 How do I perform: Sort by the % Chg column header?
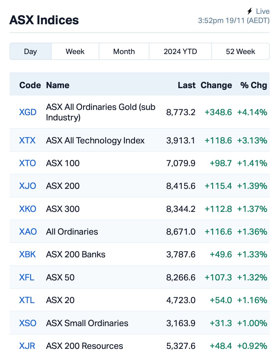(x=253, y=85)
